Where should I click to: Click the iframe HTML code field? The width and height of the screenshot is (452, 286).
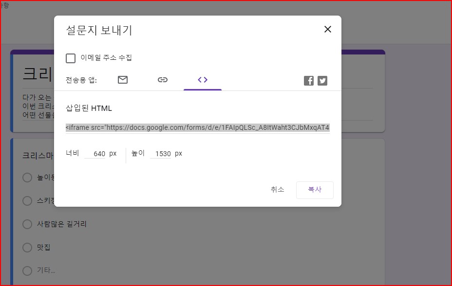coord(197,127)
